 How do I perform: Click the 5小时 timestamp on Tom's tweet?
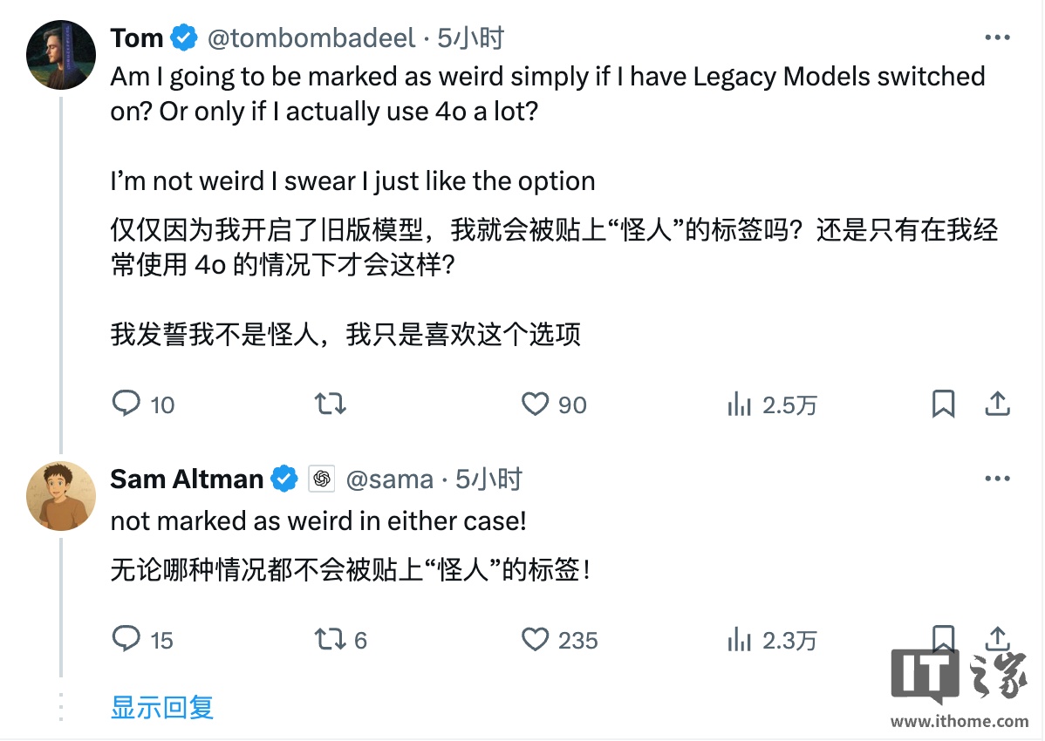[x=471, y=37]
